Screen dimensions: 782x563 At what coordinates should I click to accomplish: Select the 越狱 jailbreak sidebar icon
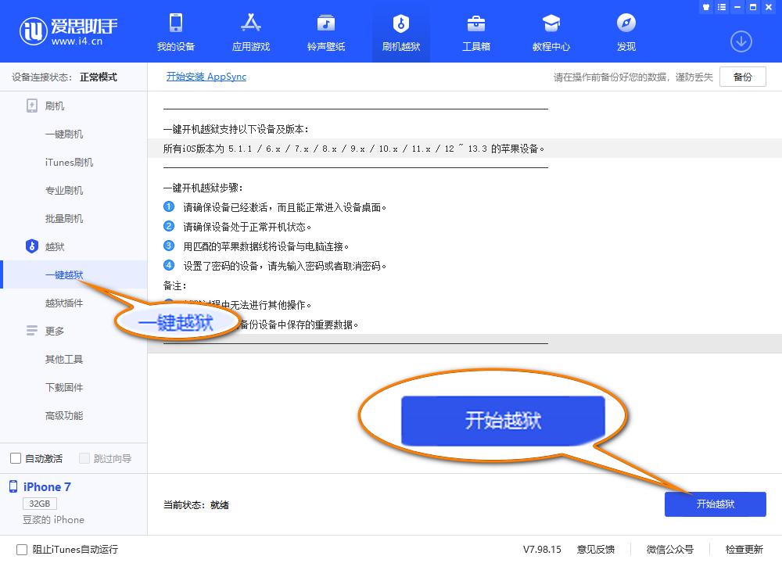tap(31, 246)
